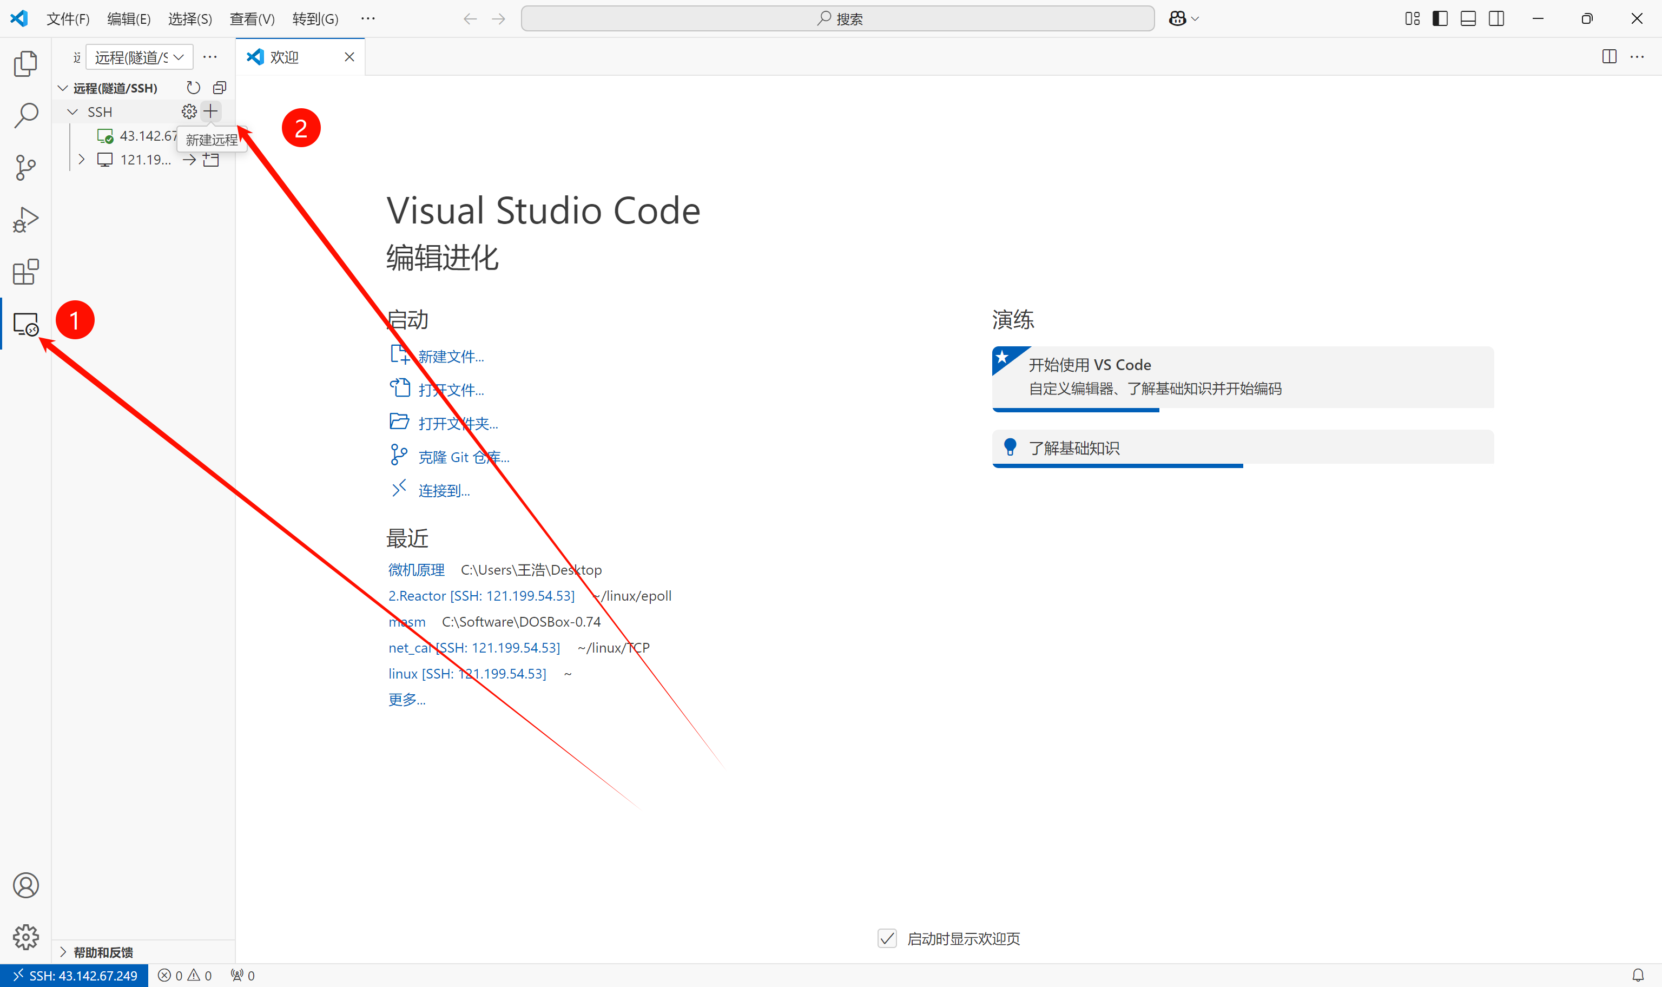Select the 欢迎 tab

click(x=285, y=57)
